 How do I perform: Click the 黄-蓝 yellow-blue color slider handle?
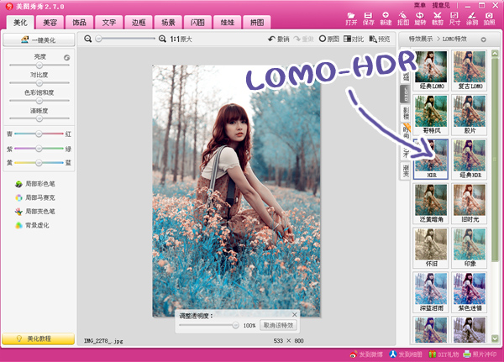39,163
